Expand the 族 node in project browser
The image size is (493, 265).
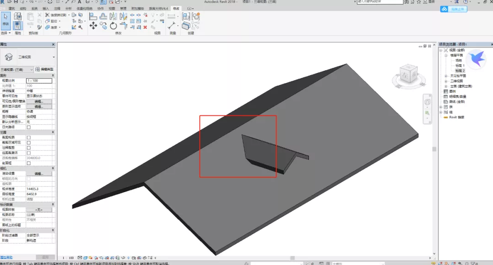[x=441, y=107]
